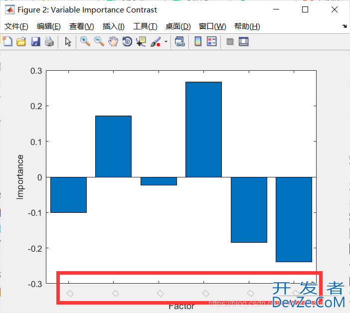Select the Edit Plot arrow tool
This screenshot has width=350, height=313.
pyautogui.click(x=68, y=42)
